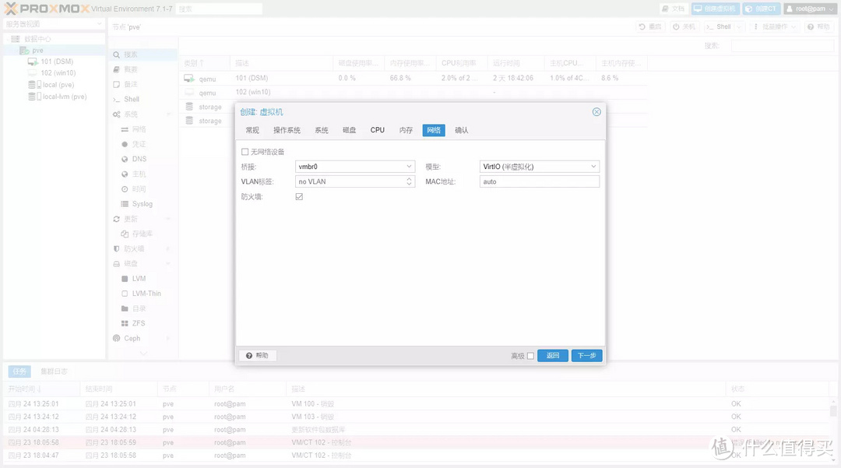Screen dimensions: 841x468
Task: Click the VLAN标签 spinner arrows
Action: pos(410,181)
